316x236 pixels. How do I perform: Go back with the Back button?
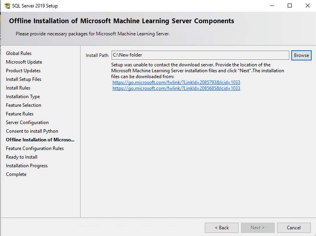point(222,227)
